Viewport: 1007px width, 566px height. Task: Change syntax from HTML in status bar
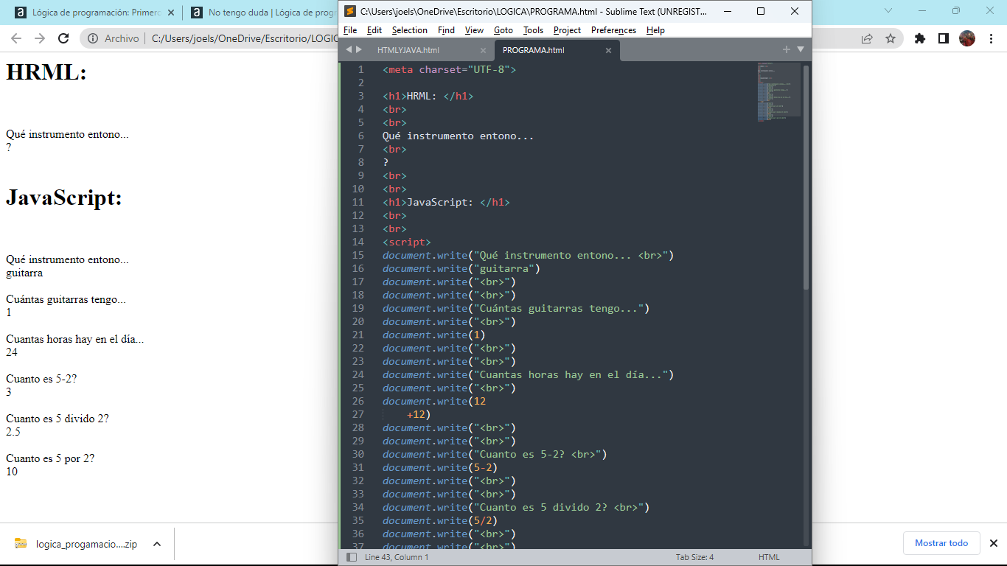769,557
